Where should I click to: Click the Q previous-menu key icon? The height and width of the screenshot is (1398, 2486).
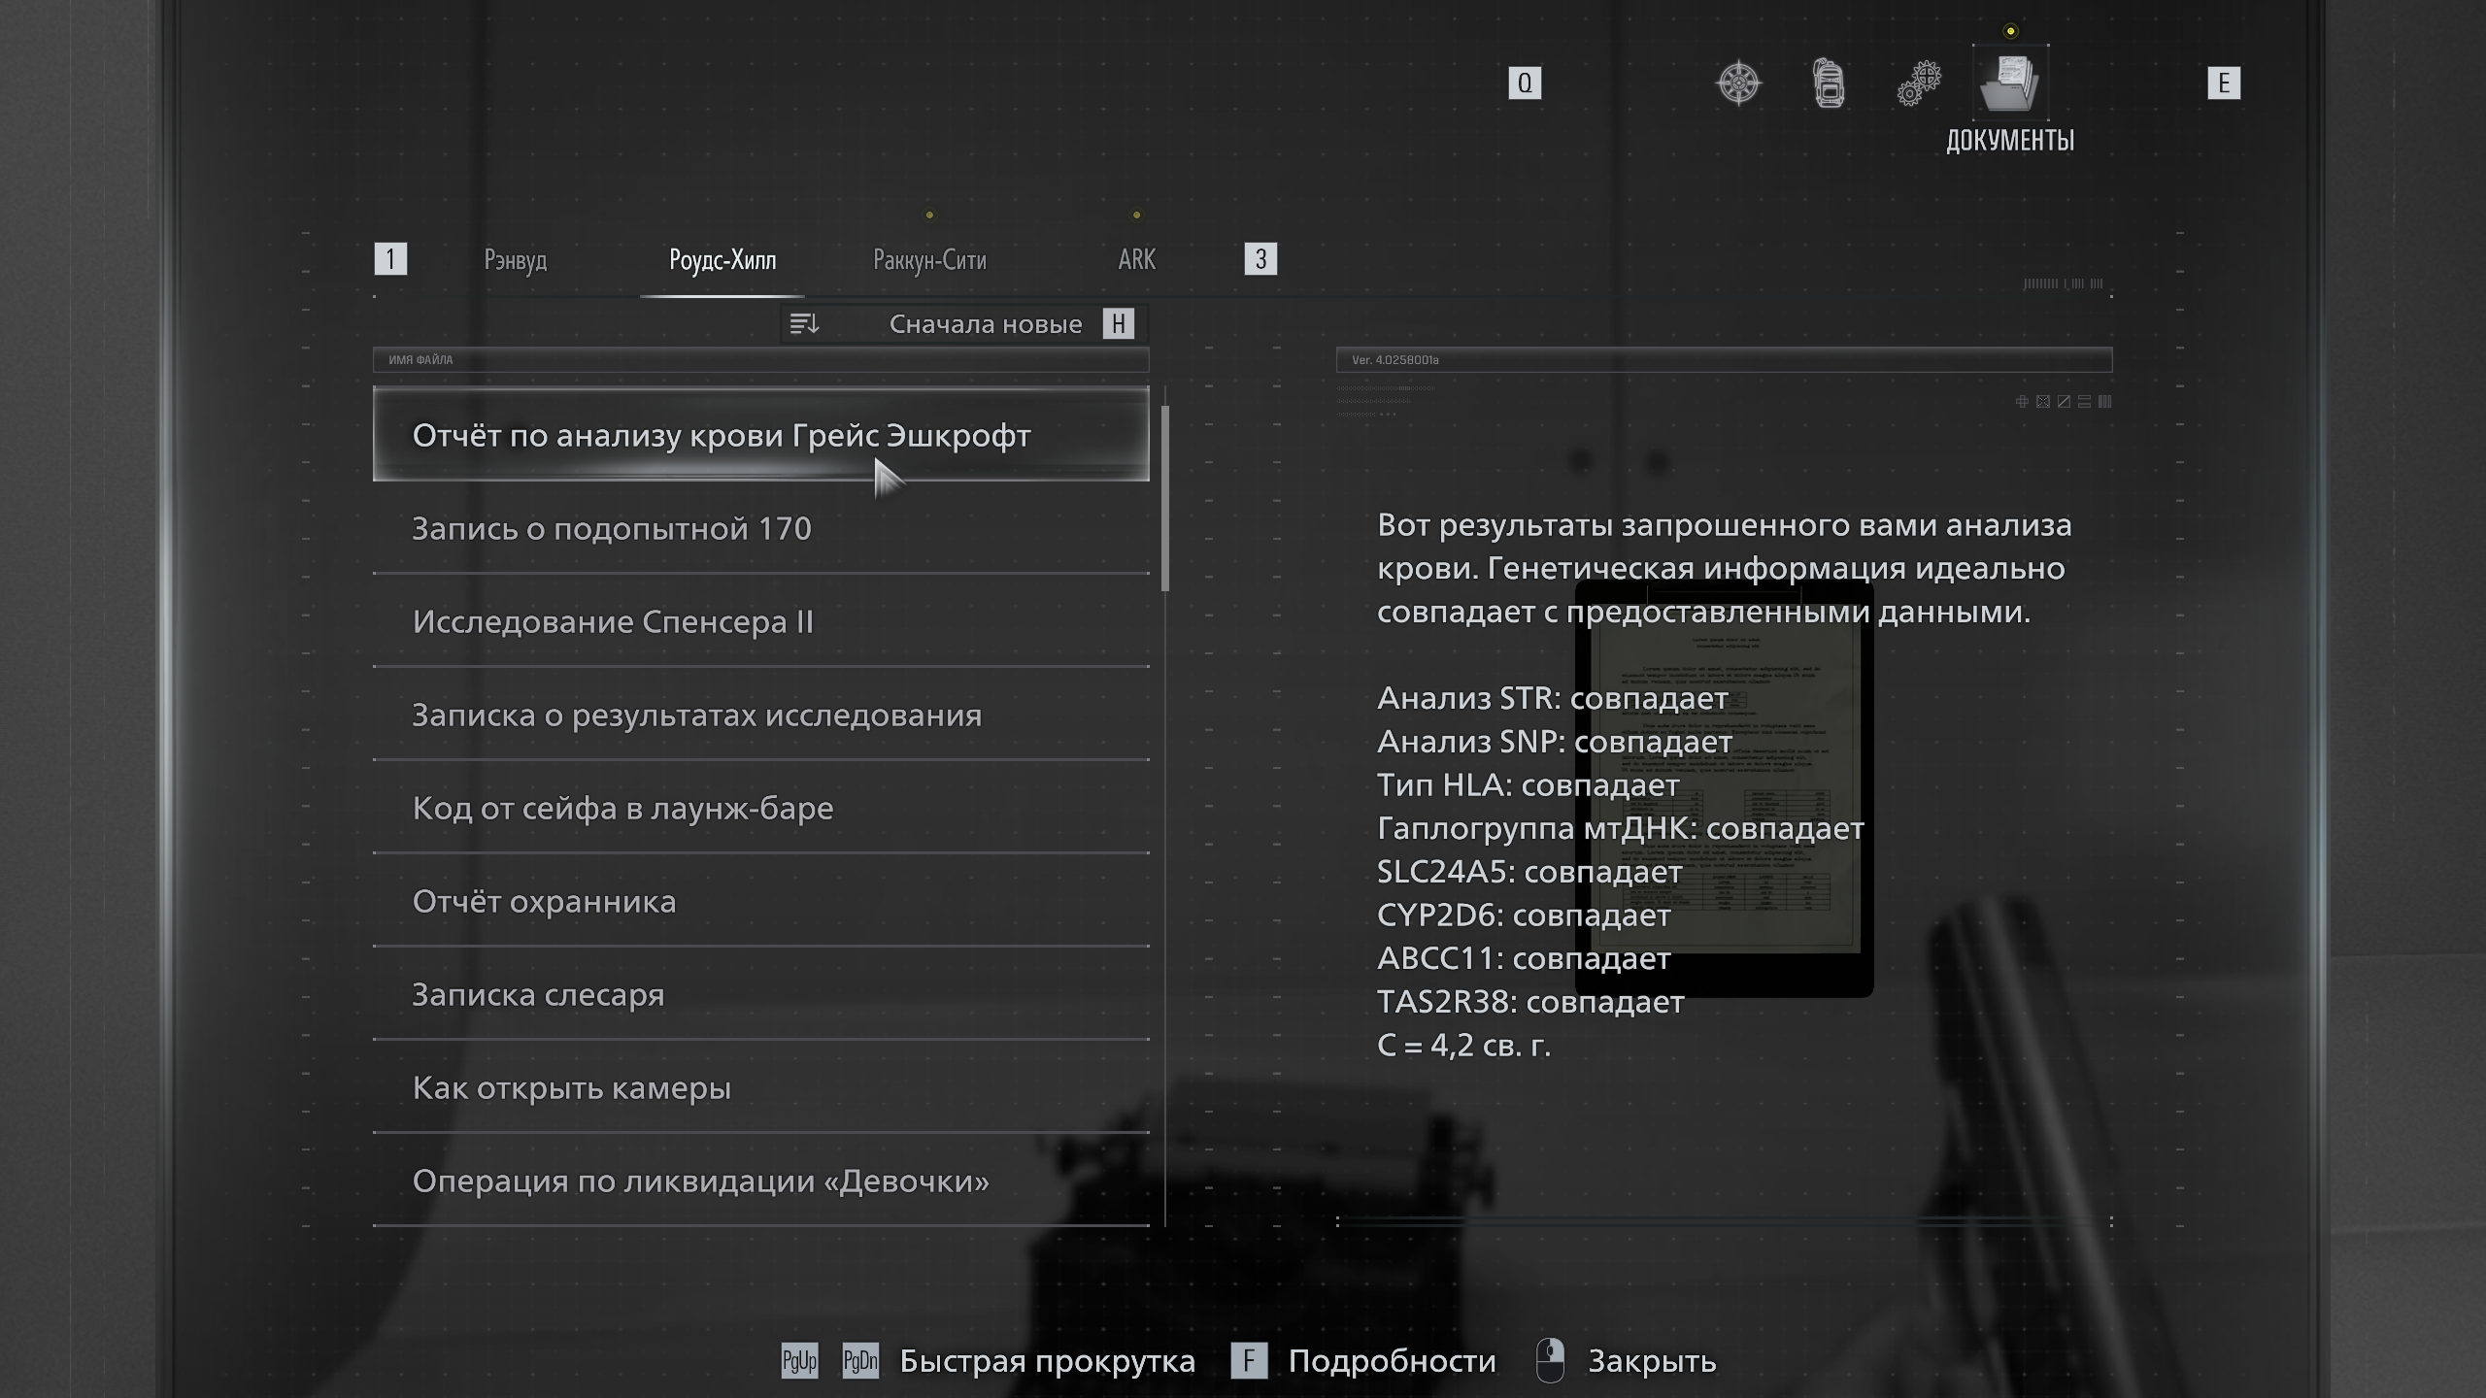point(1525,83)
